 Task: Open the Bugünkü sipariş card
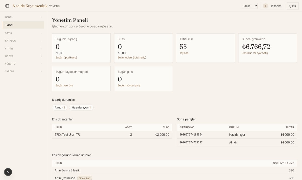click(81, 48)
